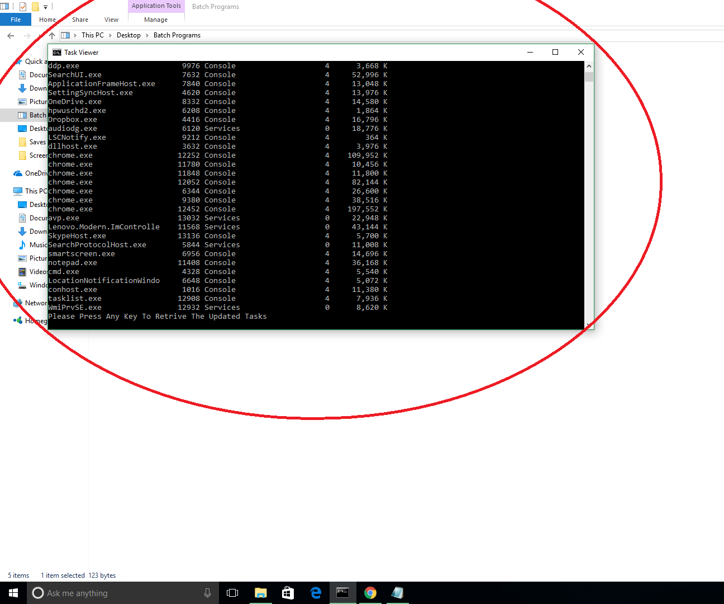Open Microsoft Edge from the taskbar
Viewport: 724px width, 604px height.
pyautogui.click(x=315, y=593)
